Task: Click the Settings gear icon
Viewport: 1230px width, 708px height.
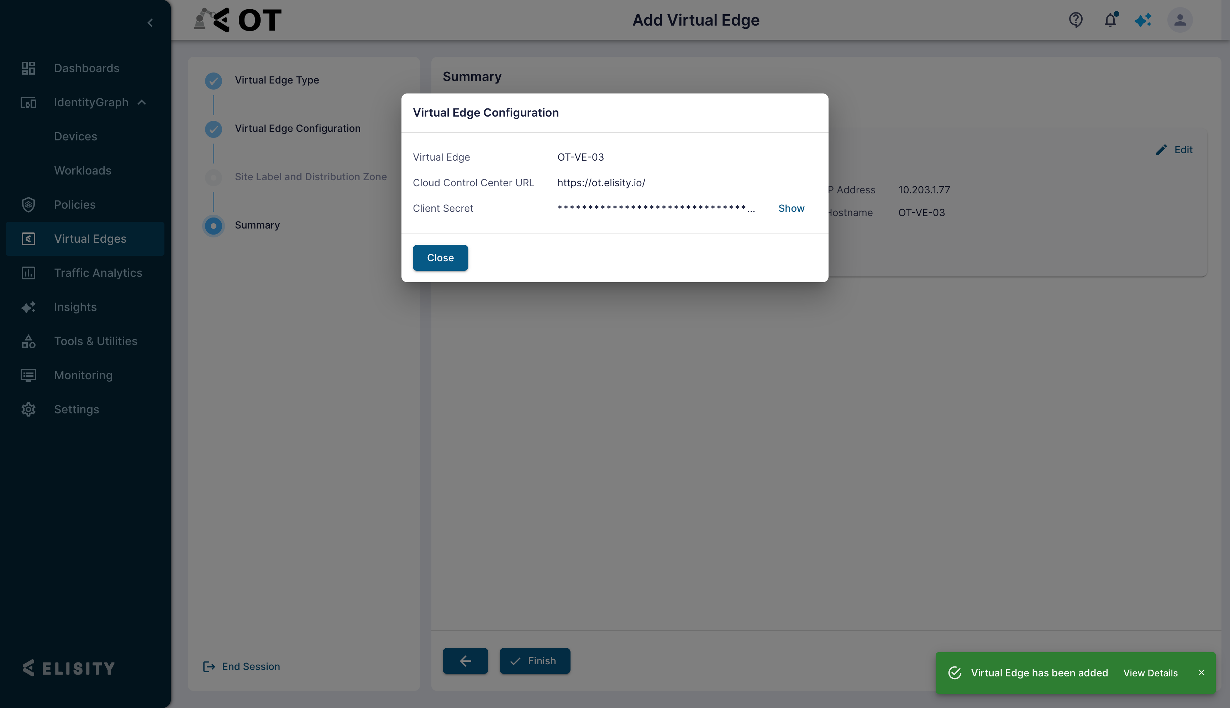Action: click(x=28, y=409)
